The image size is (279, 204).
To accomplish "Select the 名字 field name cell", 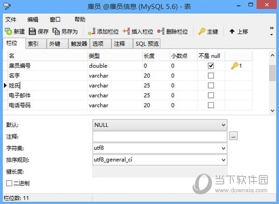I will tap(48, 76).
